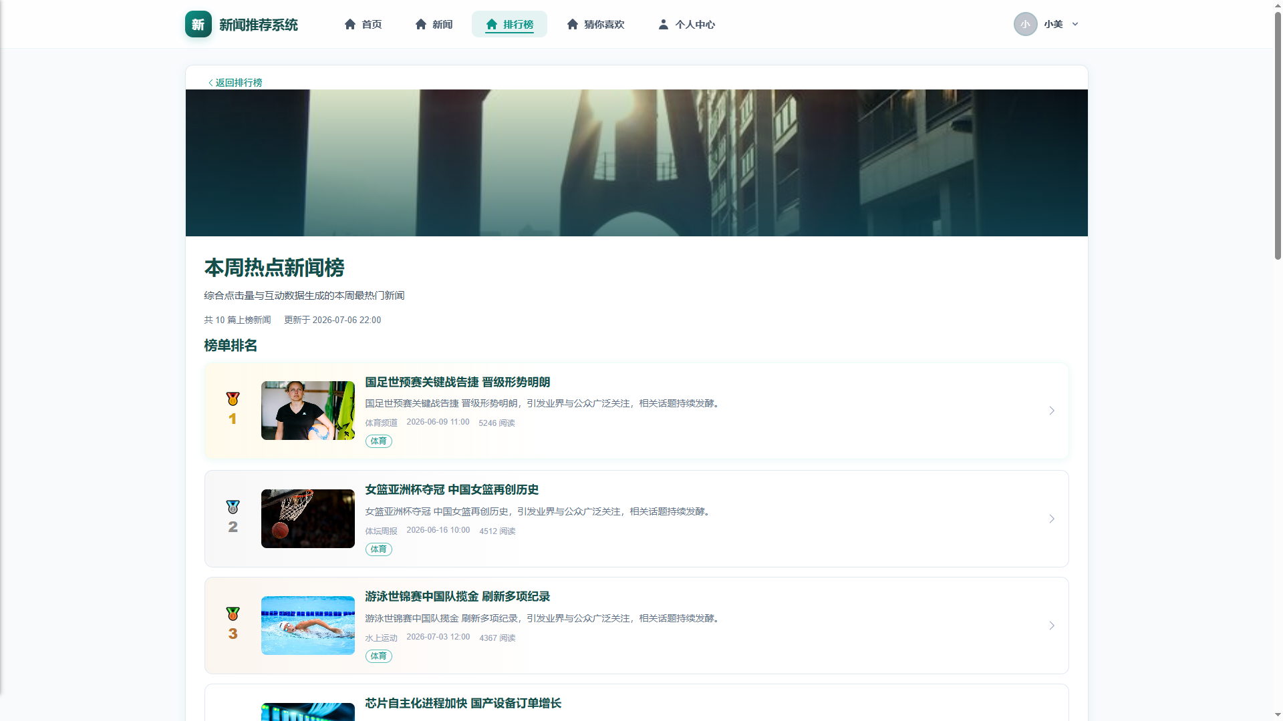1283x721 pixels.
Task: Click the basketball hoop thumbnail for rank 2
Action: [x=308, y=519]
